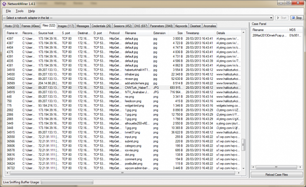
Task: Switch to the Hosts (310) tab
Action: point(12,26)
